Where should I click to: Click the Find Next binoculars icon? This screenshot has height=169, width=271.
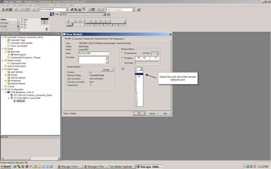pos(76,10)
